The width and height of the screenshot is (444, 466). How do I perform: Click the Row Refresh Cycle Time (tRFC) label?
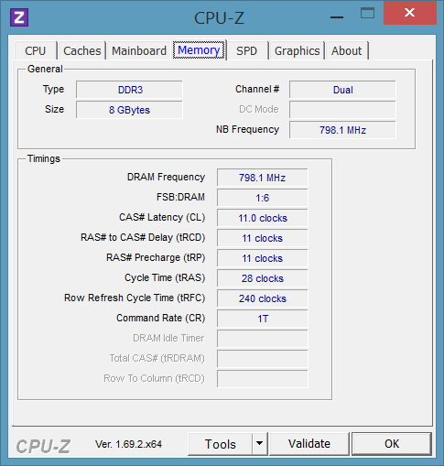135,298
